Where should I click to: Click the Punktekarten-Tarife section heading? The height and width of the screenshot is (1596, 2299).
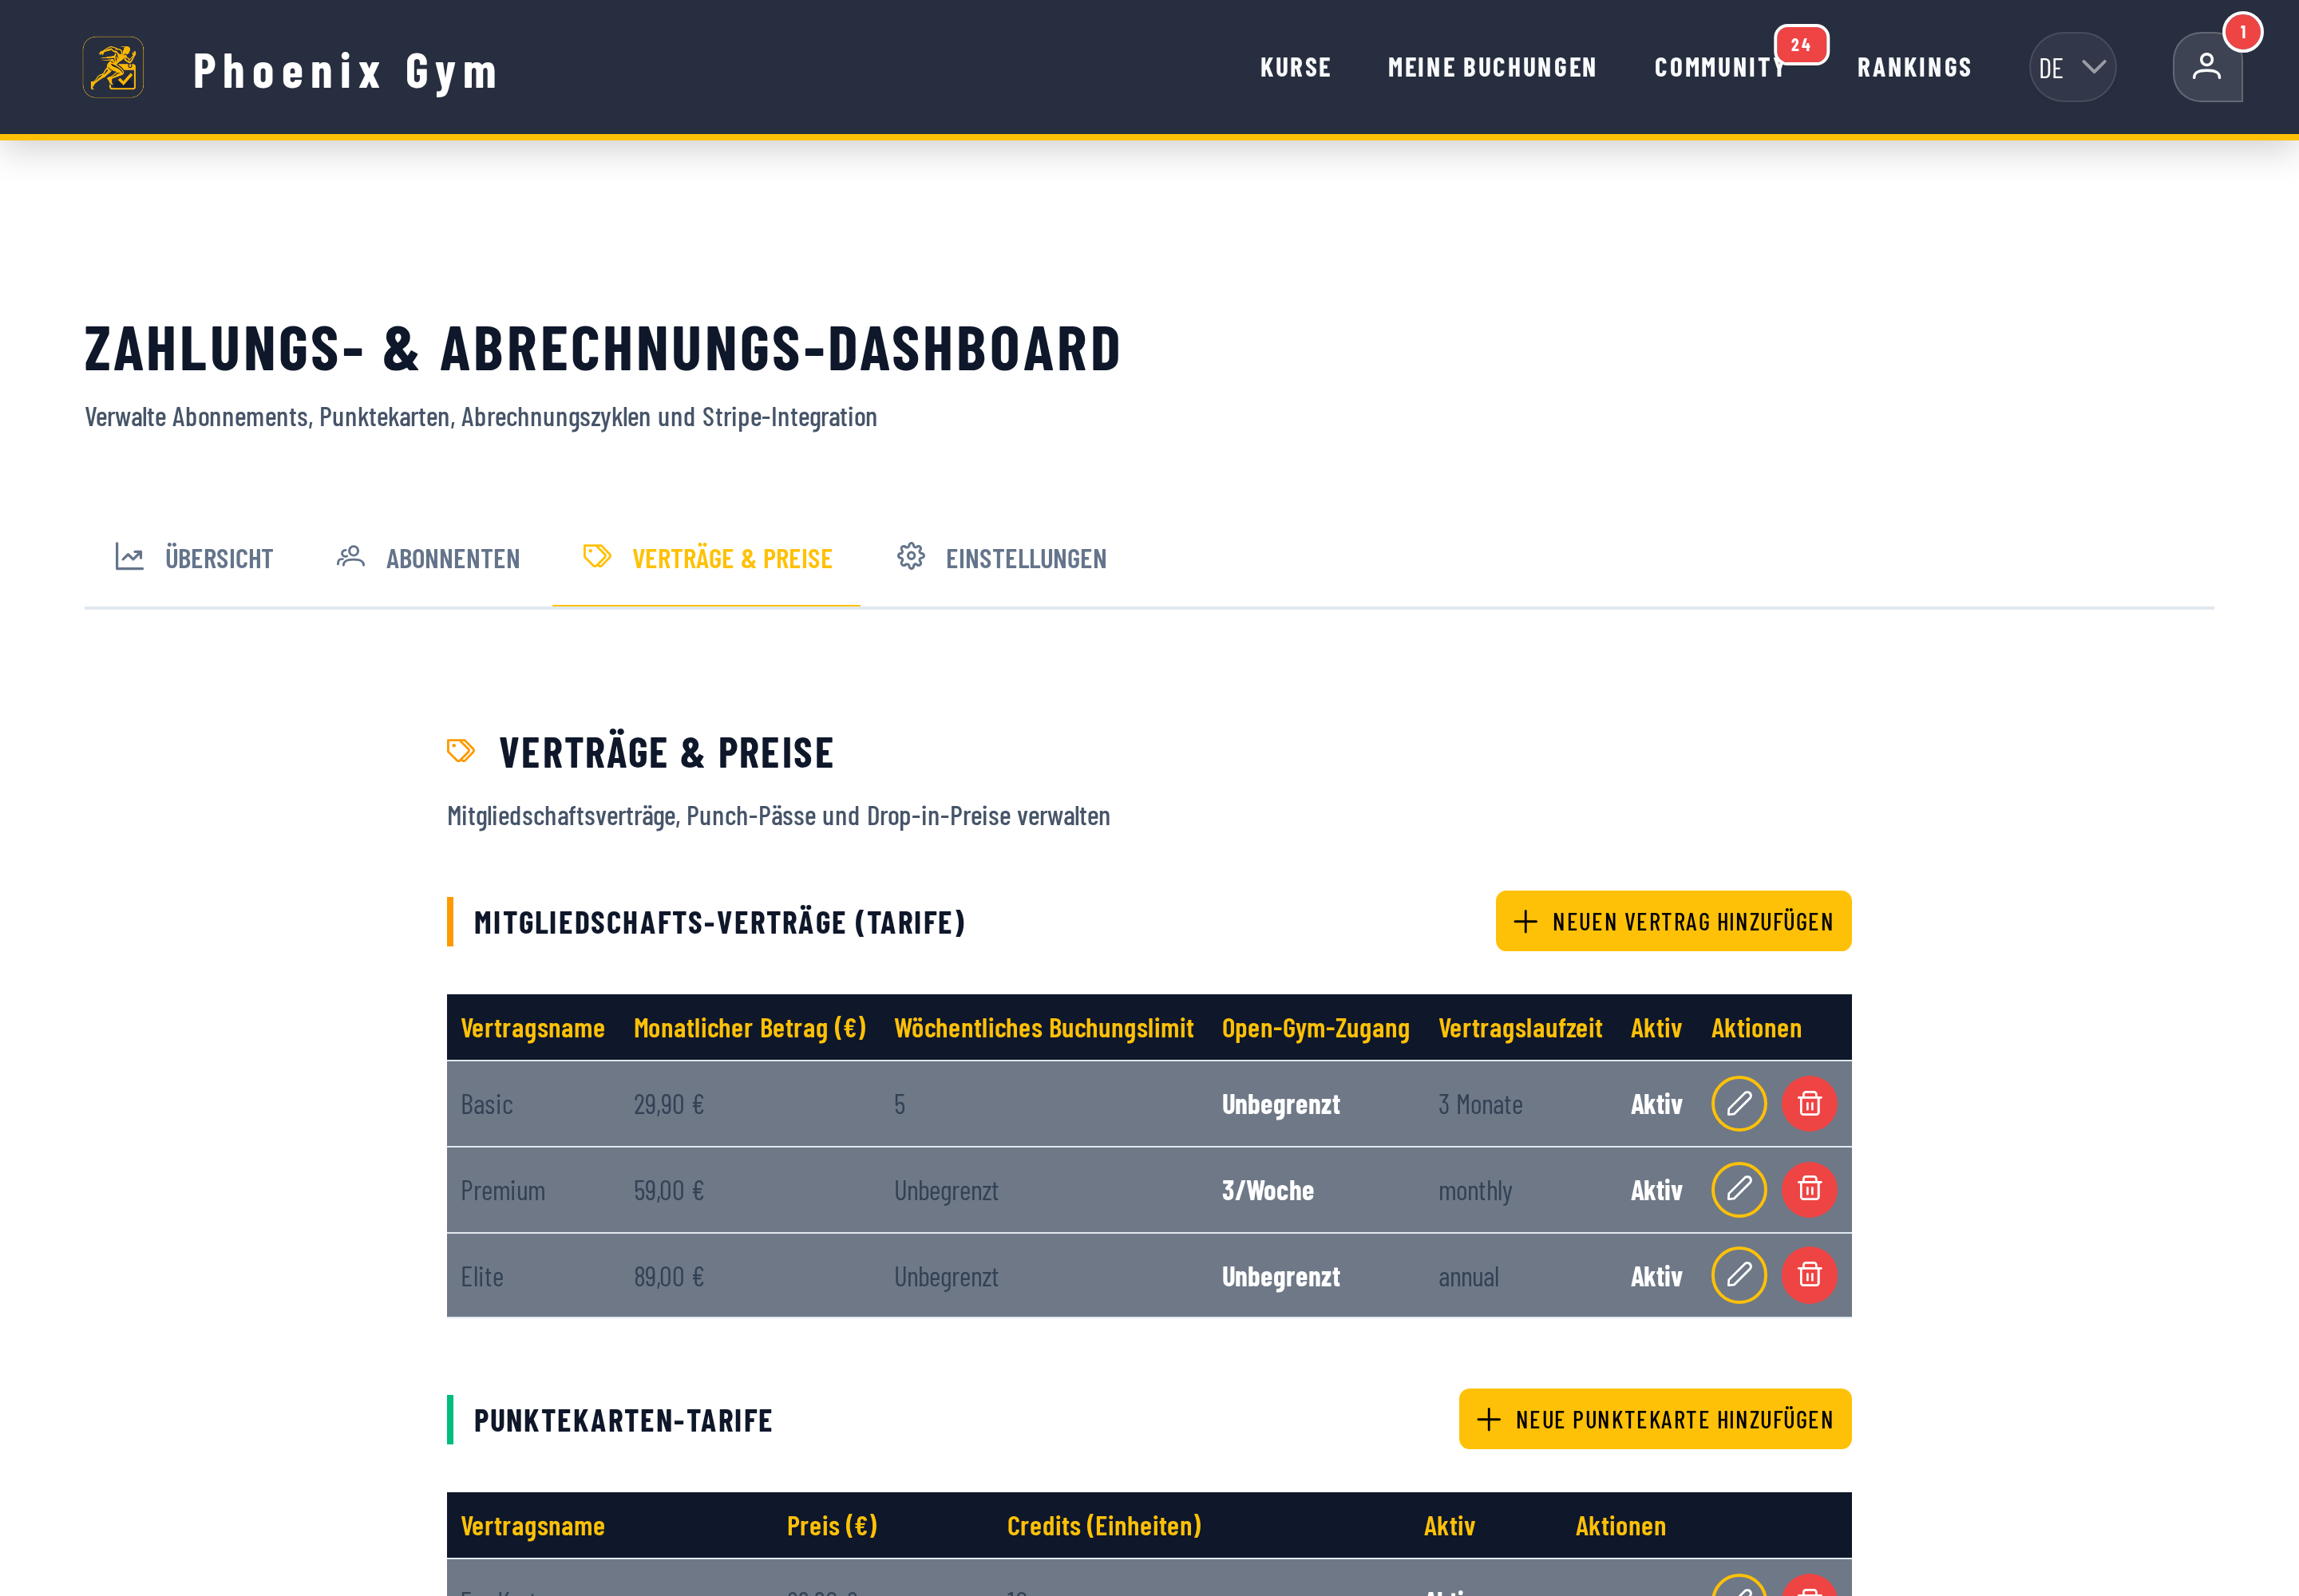coord(623,1420)
